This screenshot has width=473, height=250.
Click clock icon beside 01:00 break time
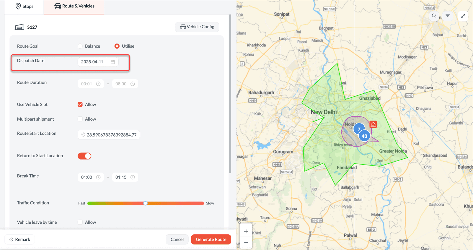[98, 177]
